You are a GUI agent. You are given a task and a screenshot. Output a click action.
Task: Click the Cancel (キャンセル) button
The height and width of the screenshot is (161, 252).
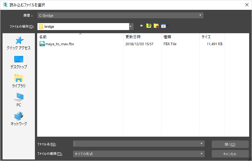click(x=230, y=154)
